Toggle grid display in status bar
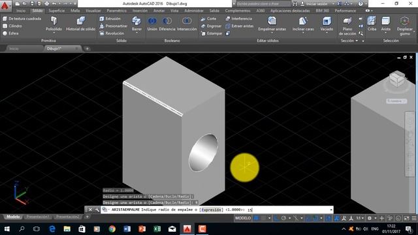 pos(256,218)
